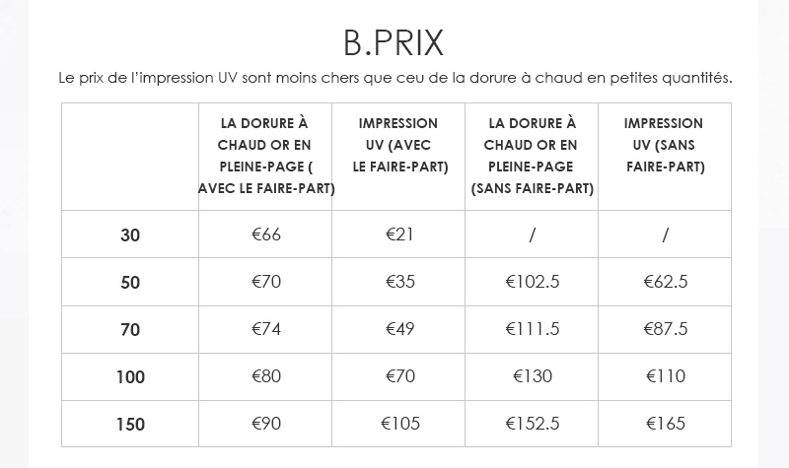Viewport: 789px width, 468px height.
Task: Select the €66 price for 30 units
Action: tap(266, 234)
